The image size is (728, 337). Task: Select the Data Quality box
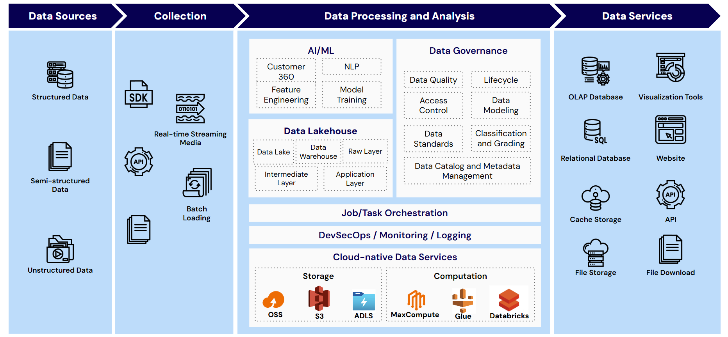pyautogui.click(x=433, y=80)
